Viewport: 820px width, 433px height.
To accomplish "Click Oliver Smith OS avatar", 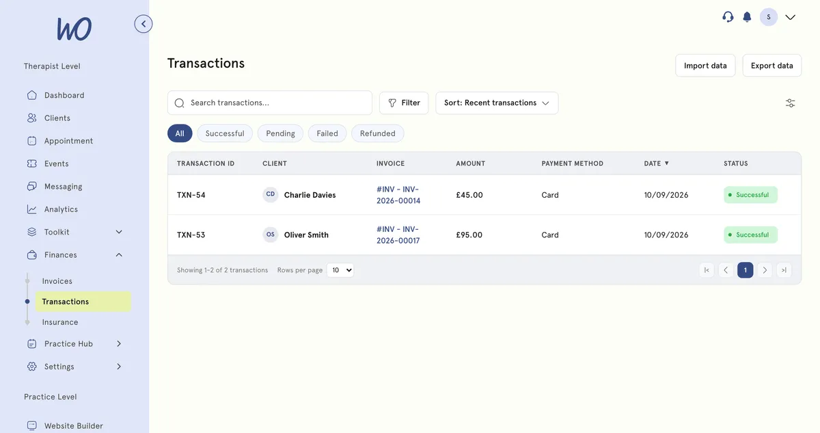I will [x=271, y=235].
